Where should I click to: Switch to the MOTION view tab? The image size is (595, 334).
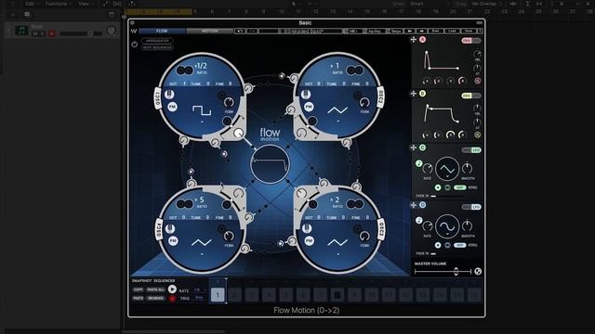(210, 31)
